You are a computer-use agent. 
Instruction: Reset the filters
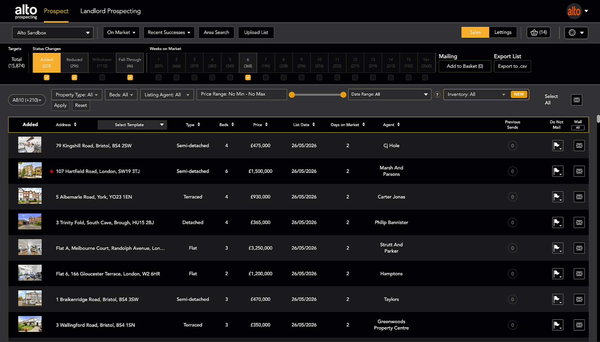click(x=81, y=105)
